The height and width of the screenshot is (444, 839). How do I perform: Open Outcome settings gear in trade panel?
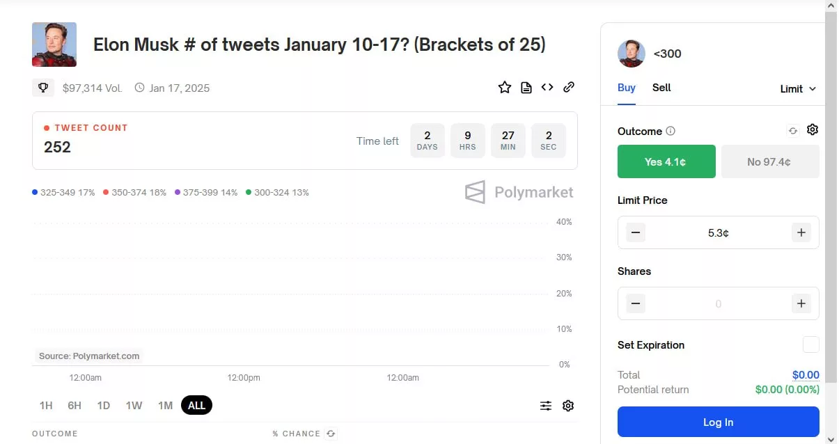pos(813,130)
